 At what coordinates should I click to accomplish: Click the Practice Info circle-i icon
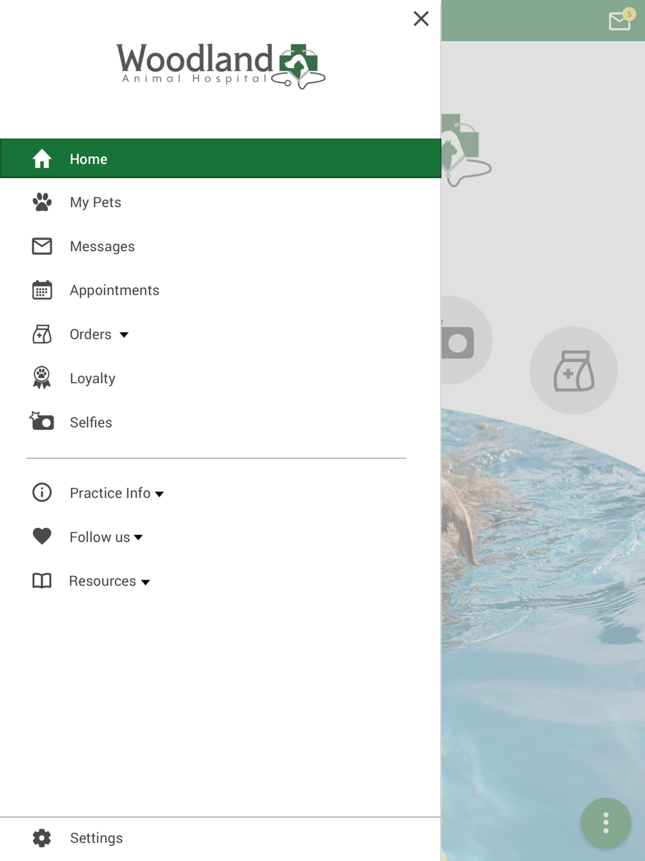coord(42,492)
